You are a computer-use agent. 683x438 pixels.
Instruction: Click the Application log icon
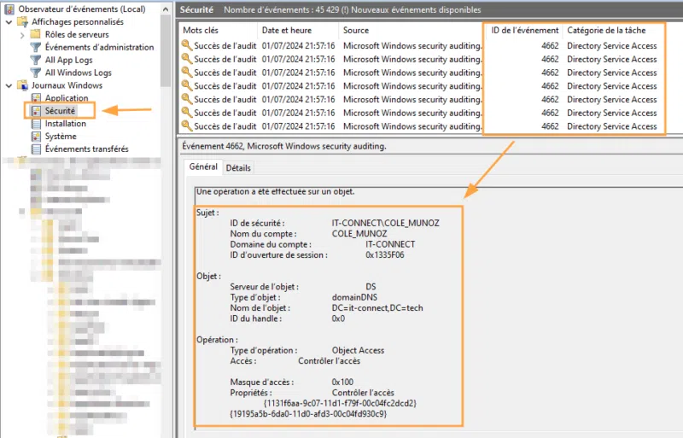[36, 98]
